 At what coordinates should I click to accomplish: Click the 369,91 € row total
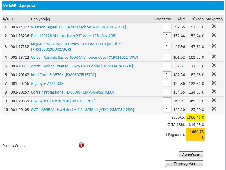click(196, 101)
